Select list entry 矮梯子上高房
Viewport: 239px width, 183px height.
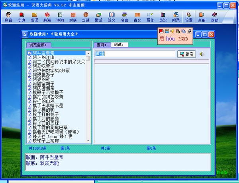[x=56, y=141]
